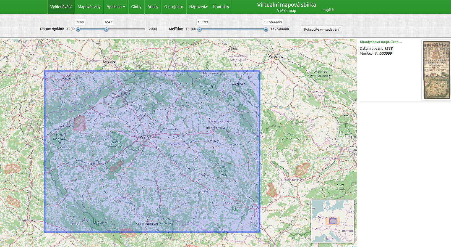This screenshot has width=451, height=247.
Task: Click Regensburg label on the map
Action: pos(28,220)
